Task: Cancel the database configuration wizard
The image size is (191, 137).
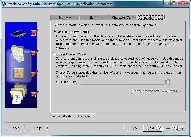Action: click(15, 128)
